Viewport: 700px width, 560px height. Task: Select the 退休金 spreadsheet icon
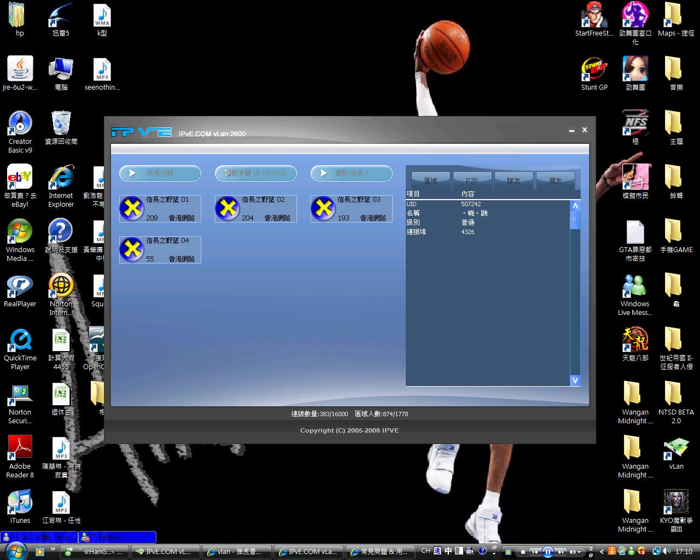(x=61, y=398)
